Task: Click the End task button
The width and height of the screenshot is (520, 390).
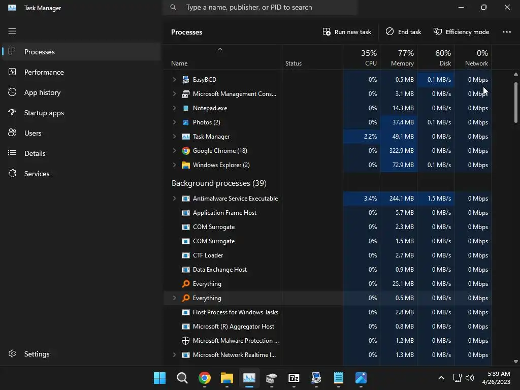Action: pyautogui.click(x=403, y=32)
